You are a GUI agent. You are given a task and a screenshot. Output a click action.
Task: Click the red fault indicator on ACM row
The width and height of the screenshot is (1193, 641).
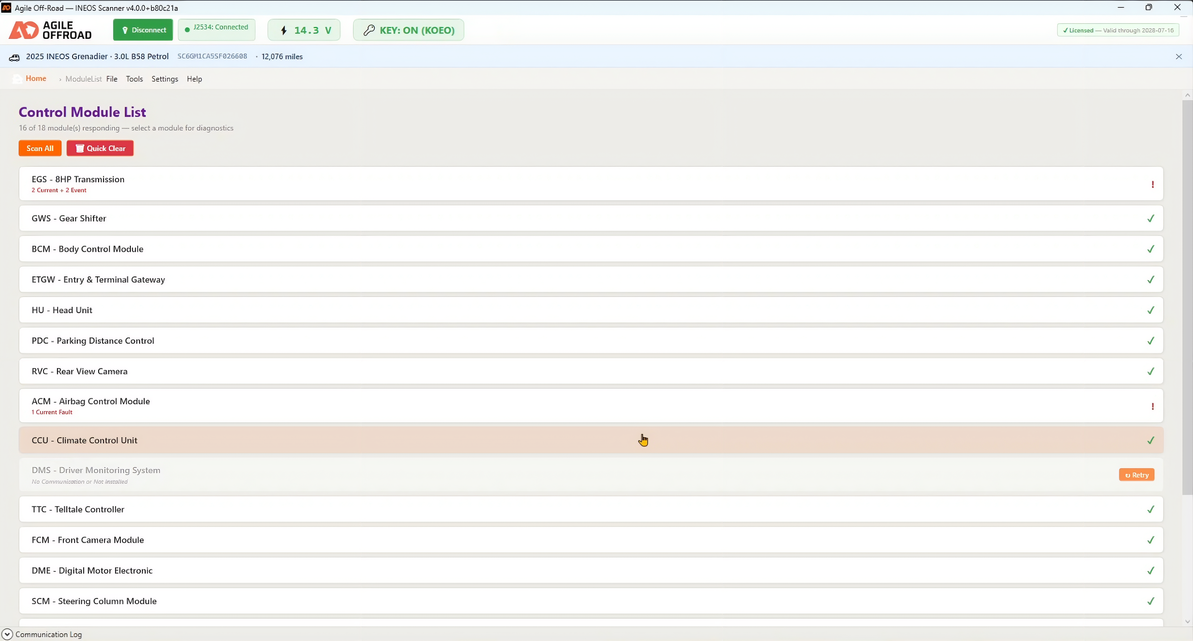coord(1152,406)
